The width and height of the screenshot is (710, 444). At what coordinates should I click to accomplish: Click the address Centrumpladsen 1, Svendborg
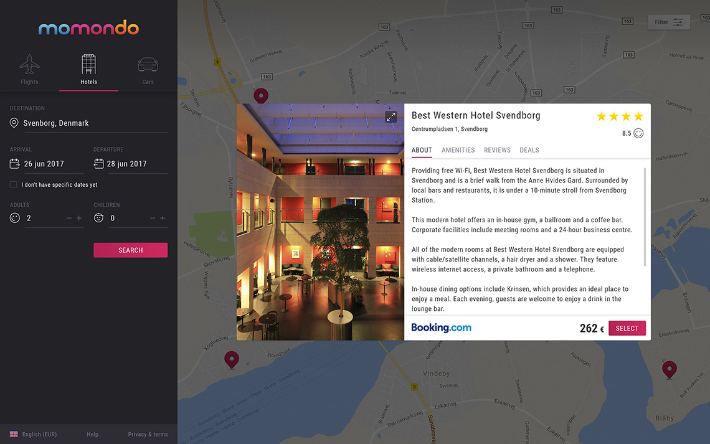click(x=450, y=129)
